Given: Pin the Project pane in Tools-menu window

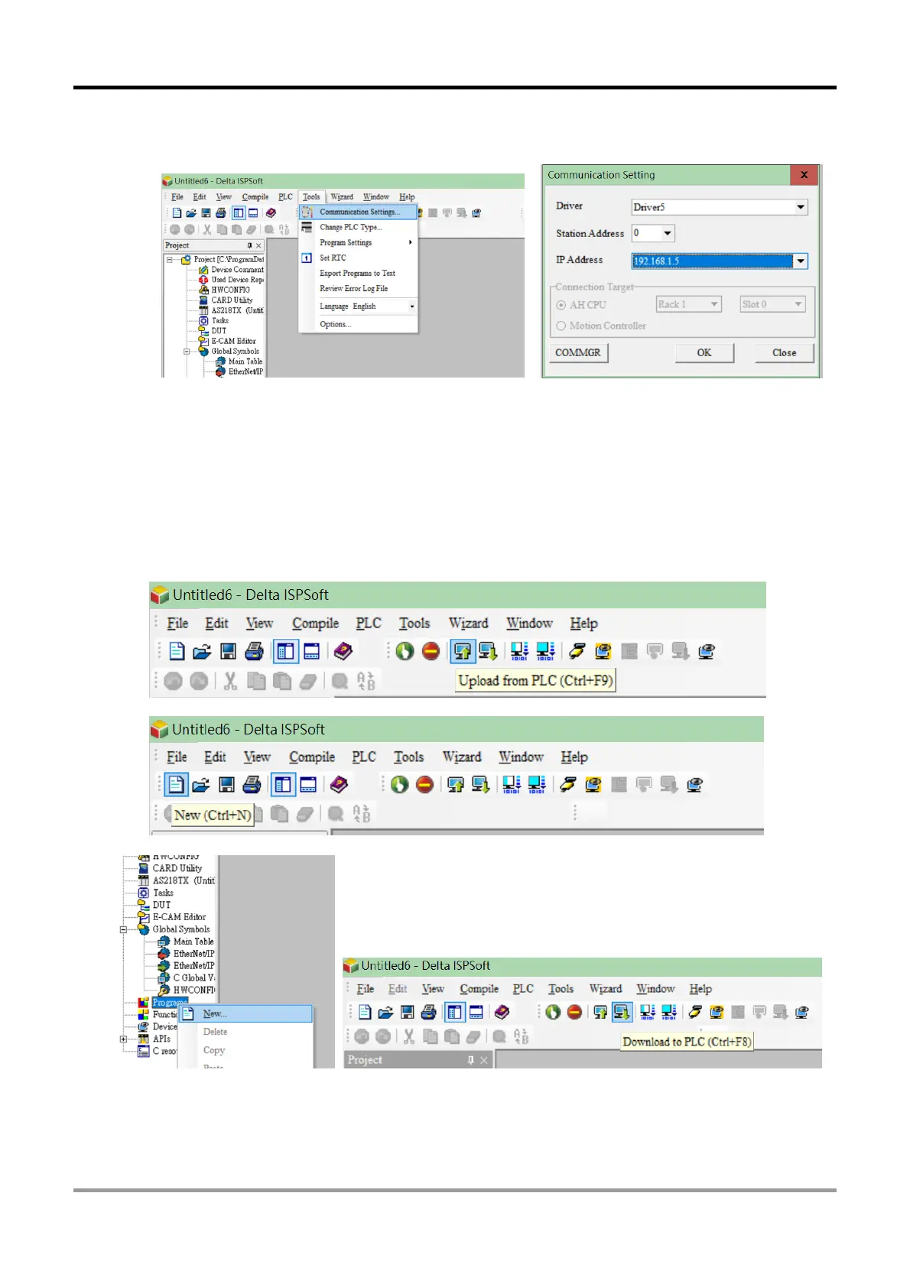Looking at the screenshot, I should 249,245.
